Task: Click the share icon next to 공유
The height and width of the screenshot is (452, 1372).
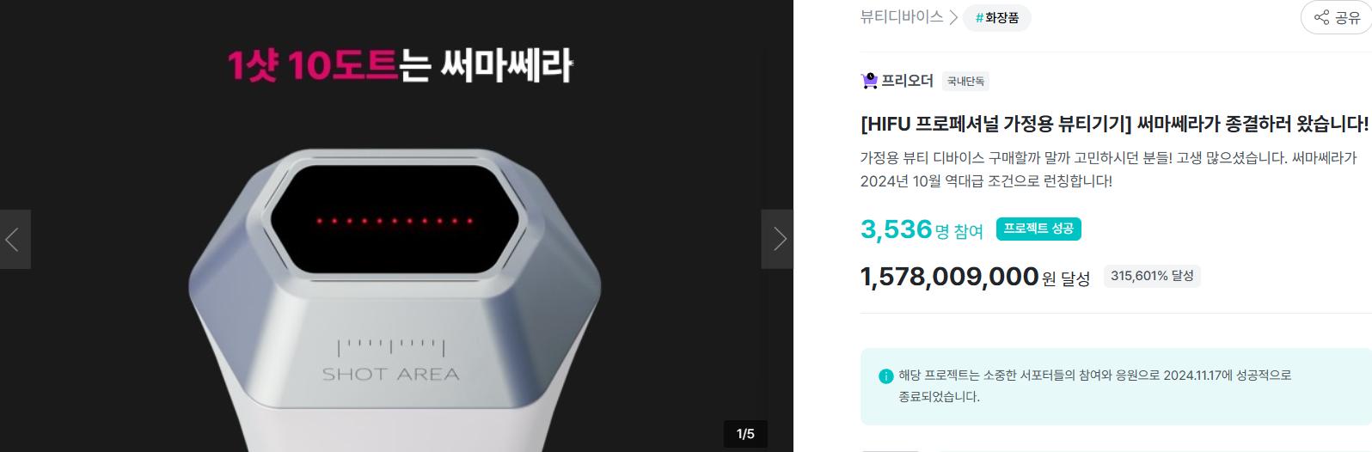Action: click(x=1321, y=17)
